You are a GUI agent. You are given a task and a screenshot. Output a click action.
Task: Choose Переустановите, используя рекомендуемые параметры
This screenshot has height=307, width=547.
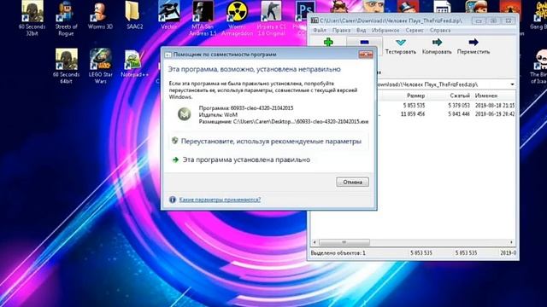pyautogui.click(x=268, y=142)
